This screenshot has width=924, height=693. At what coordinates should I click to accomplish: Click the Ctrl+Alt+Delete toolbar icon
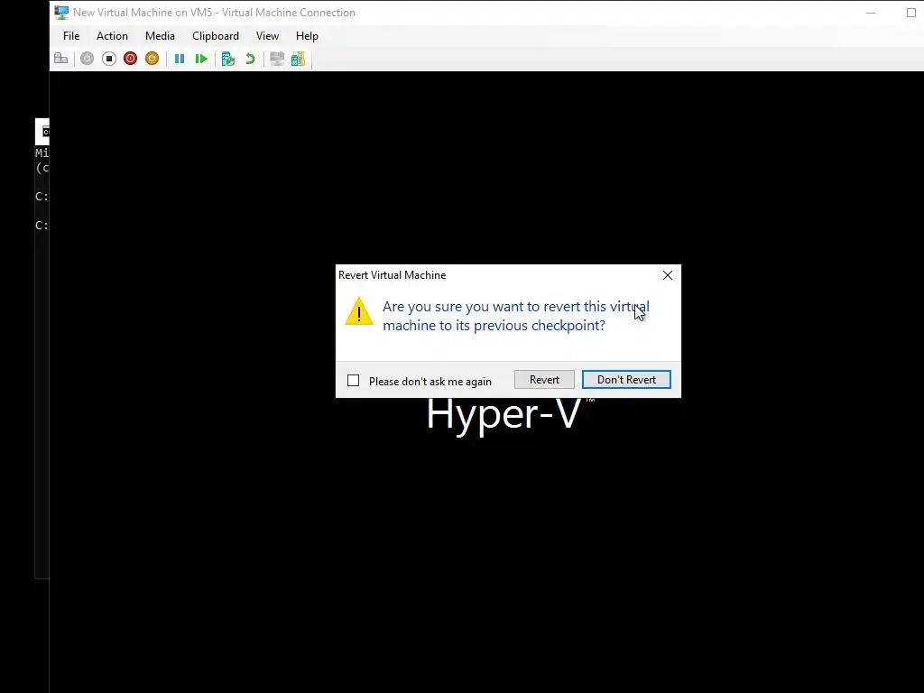[60, 59]
